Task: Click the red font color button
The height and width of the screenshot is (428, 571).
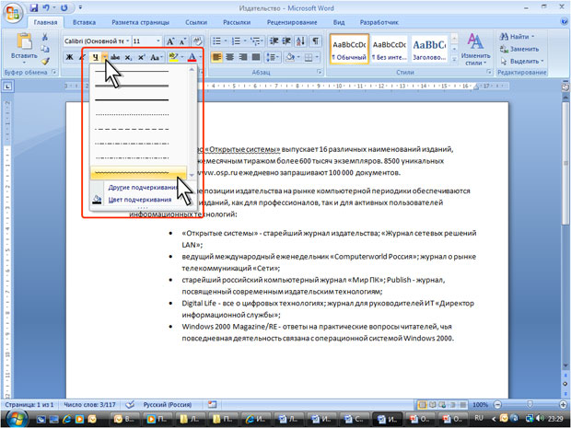Action: click(192, 57)
